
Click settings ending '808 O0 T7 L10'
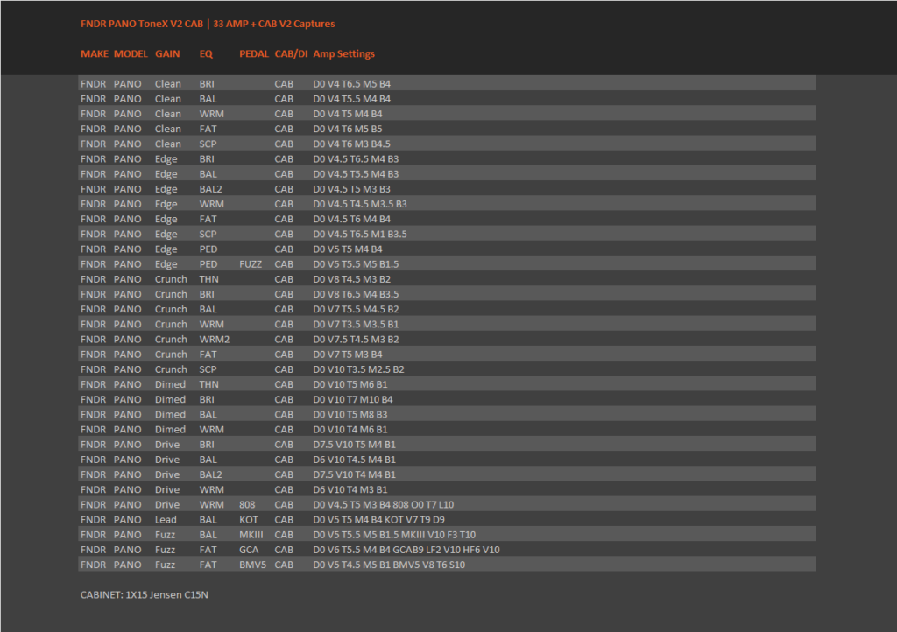click(384, 505)
